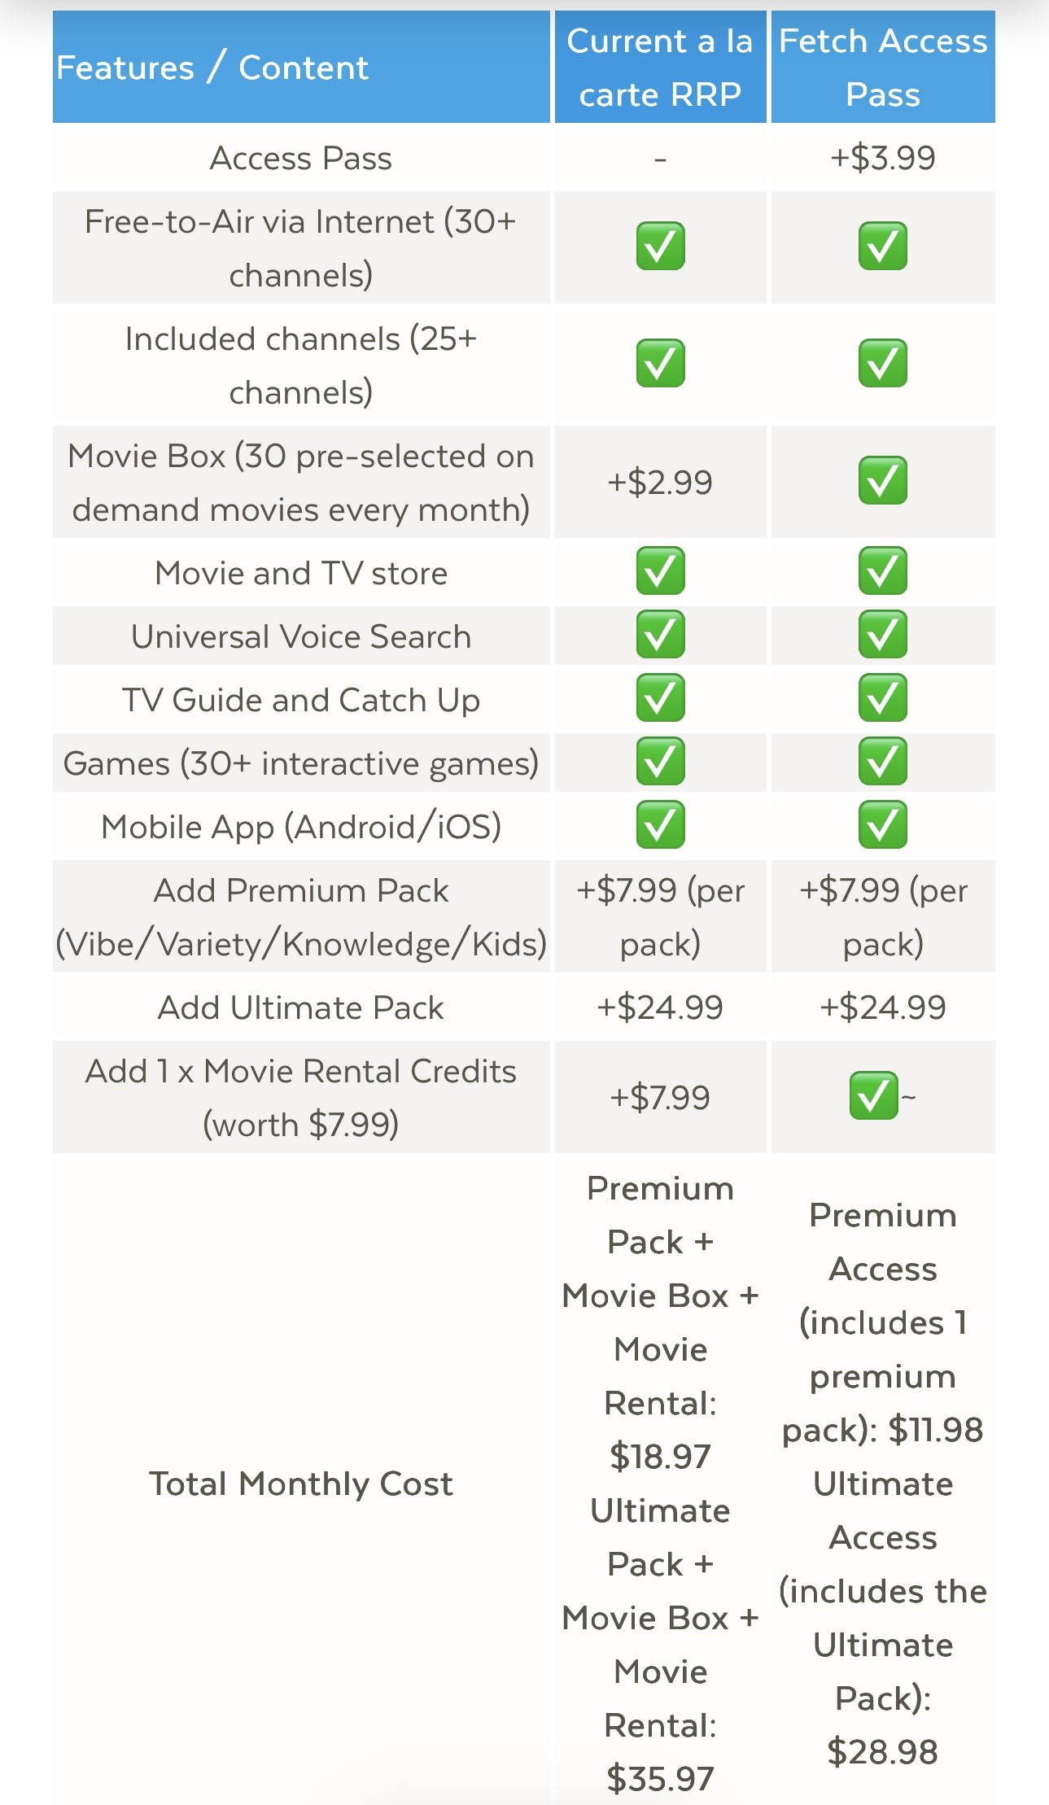The height and width of the screenshot is (1805, 1049).
Task: Click Mobile App checkmark in a la carte column
Action: 660,825
